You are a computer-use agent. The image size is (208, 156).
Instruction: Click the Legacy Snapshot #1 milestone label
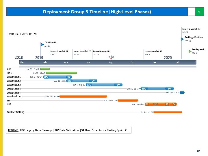coord(59,51)
